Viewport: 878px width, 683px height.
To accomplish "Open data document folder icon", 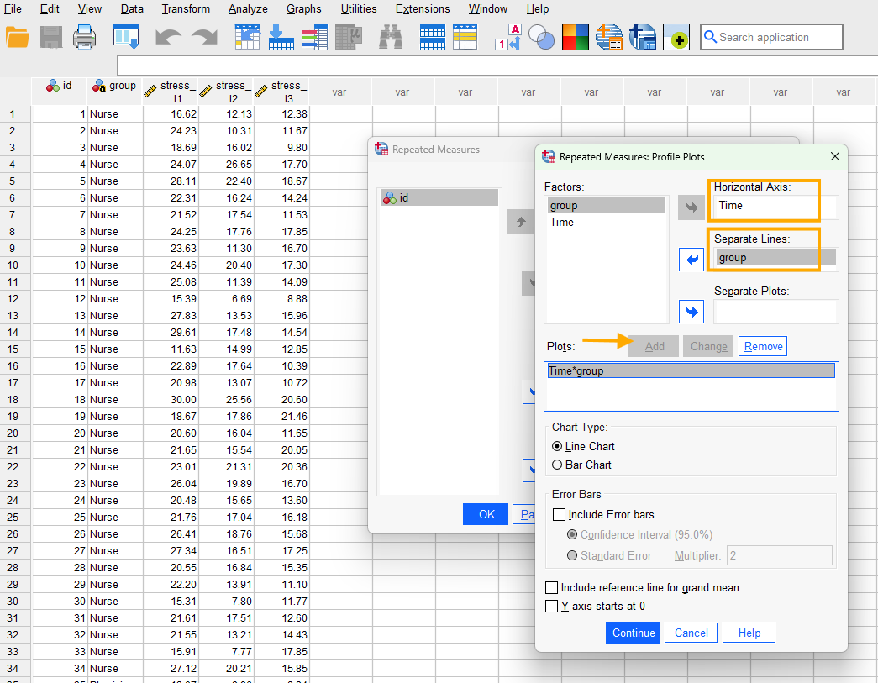I will [17, 38].
